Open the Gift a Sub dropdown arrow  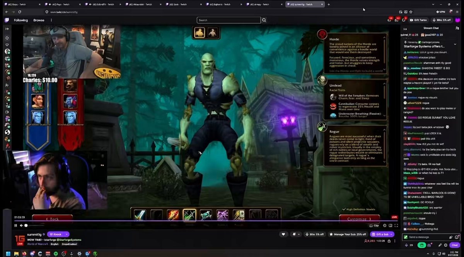pos(391,234)
